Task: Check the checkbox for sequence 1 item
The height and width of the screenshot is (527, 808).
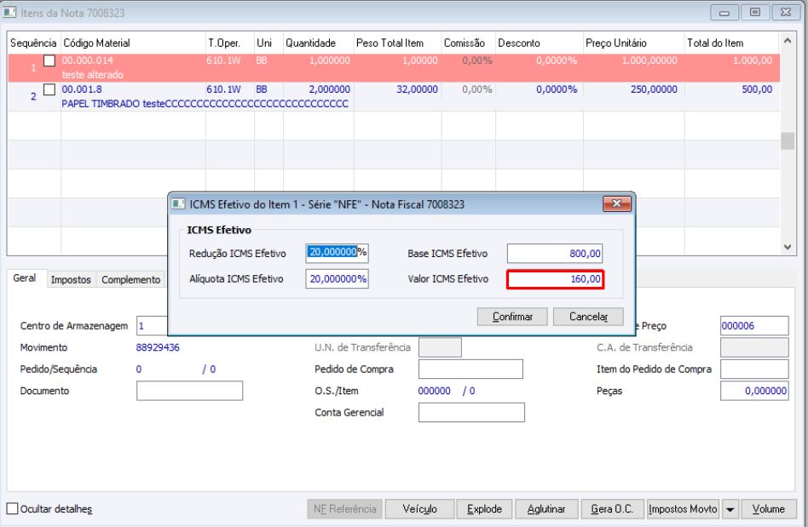Action: point(49,60)
